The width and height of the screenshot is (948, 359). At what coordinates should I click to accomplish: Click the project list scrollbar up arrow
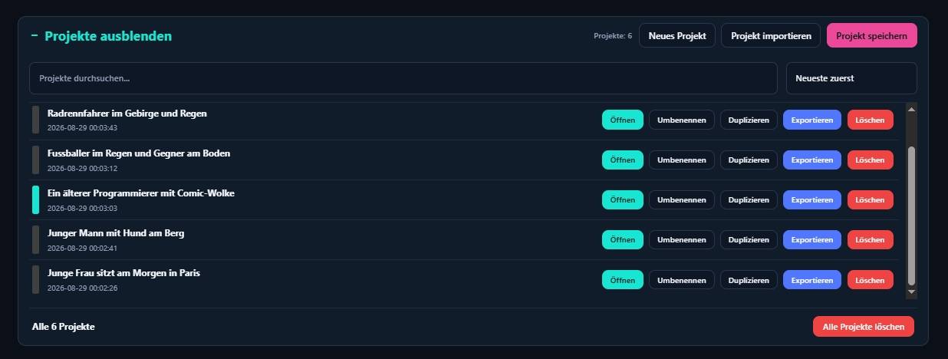point(911,109)
